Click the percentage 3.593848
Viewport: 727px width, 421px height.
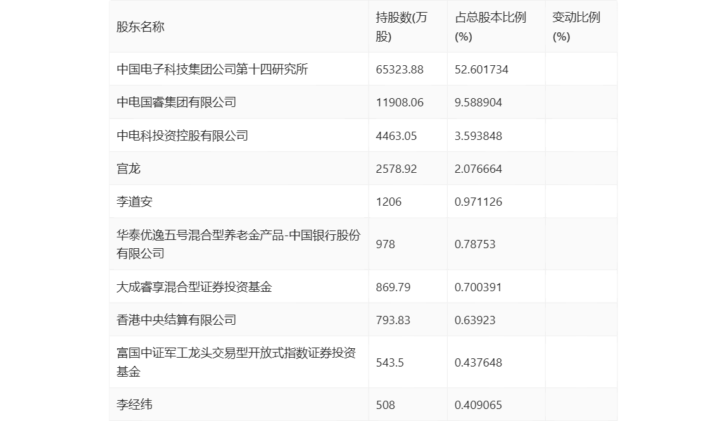pos(479,136)
